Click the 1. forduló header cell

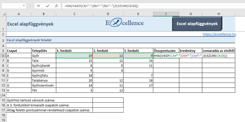point(74,51)
